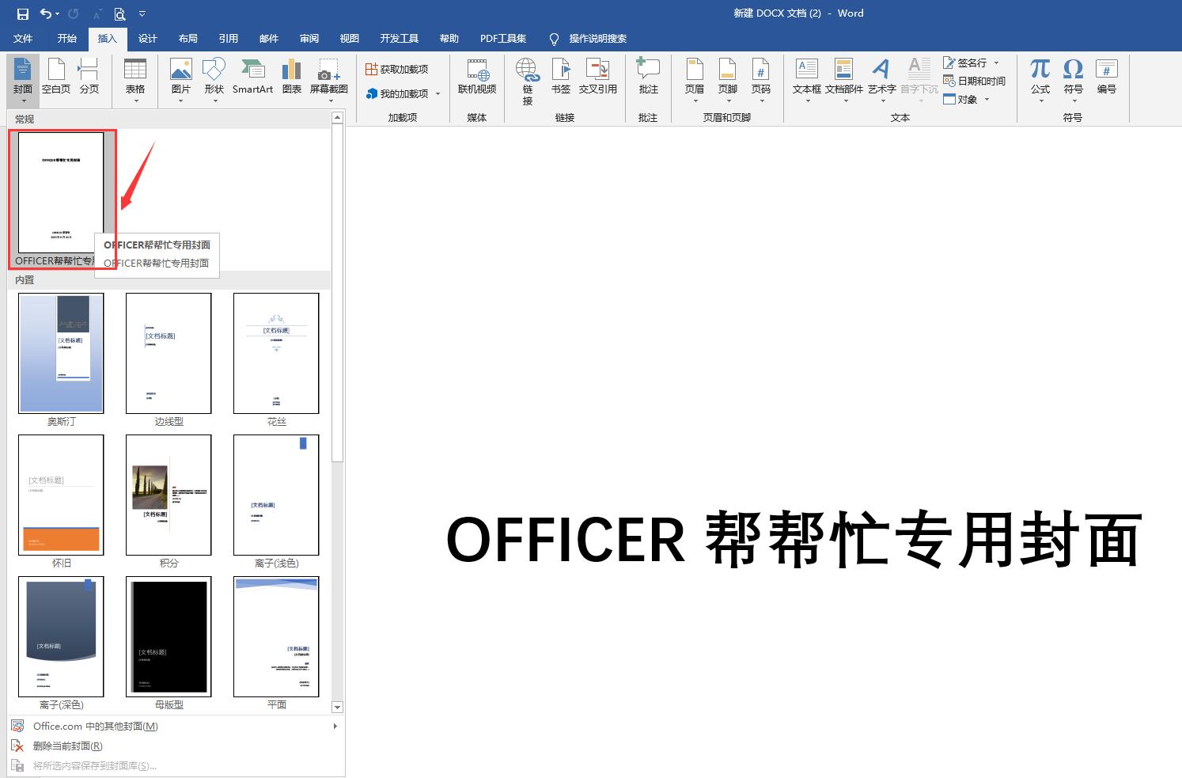Open the 邮件 ribbon tab
This screenshot has height=778, width=1182.
point(268,38)
